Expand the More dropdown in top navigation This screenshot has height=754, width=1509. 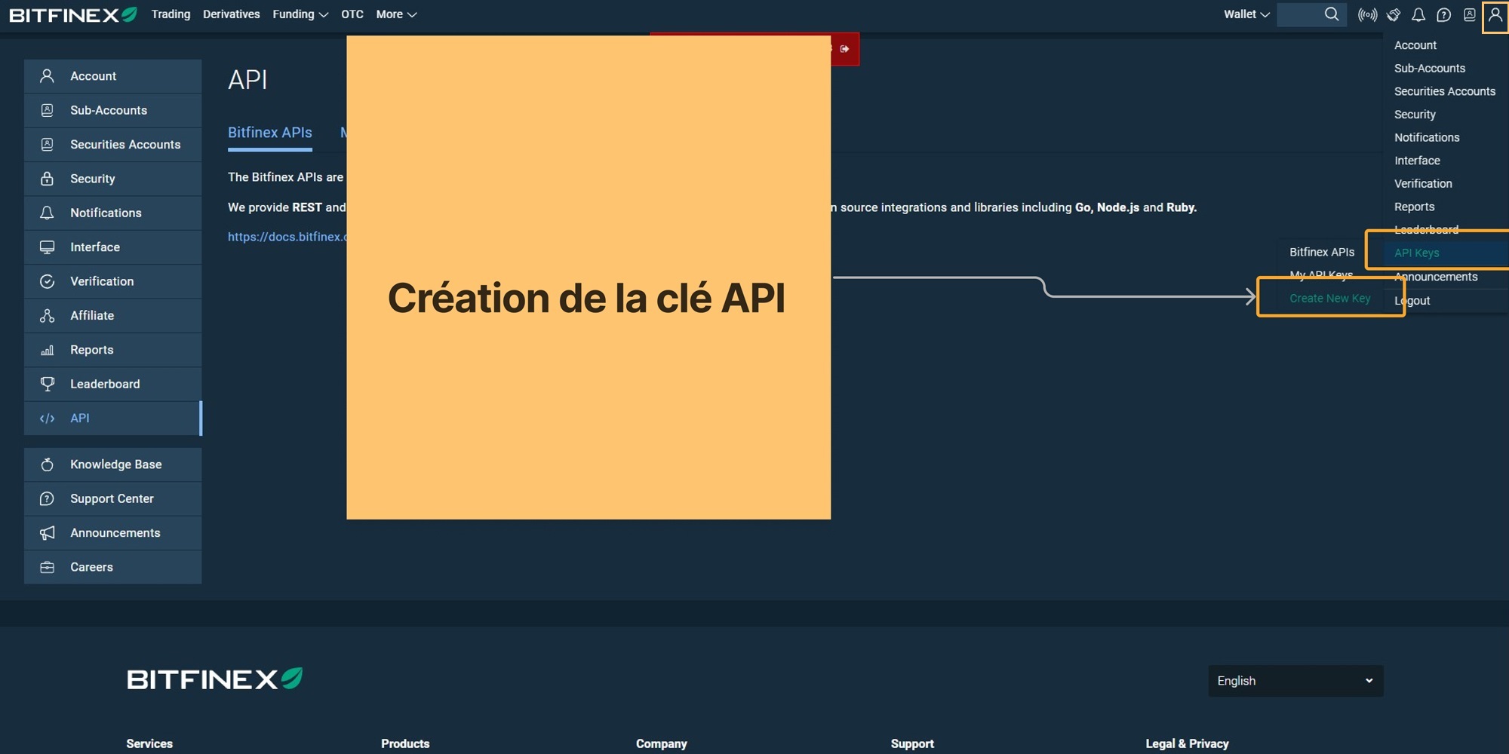point(396,14)
